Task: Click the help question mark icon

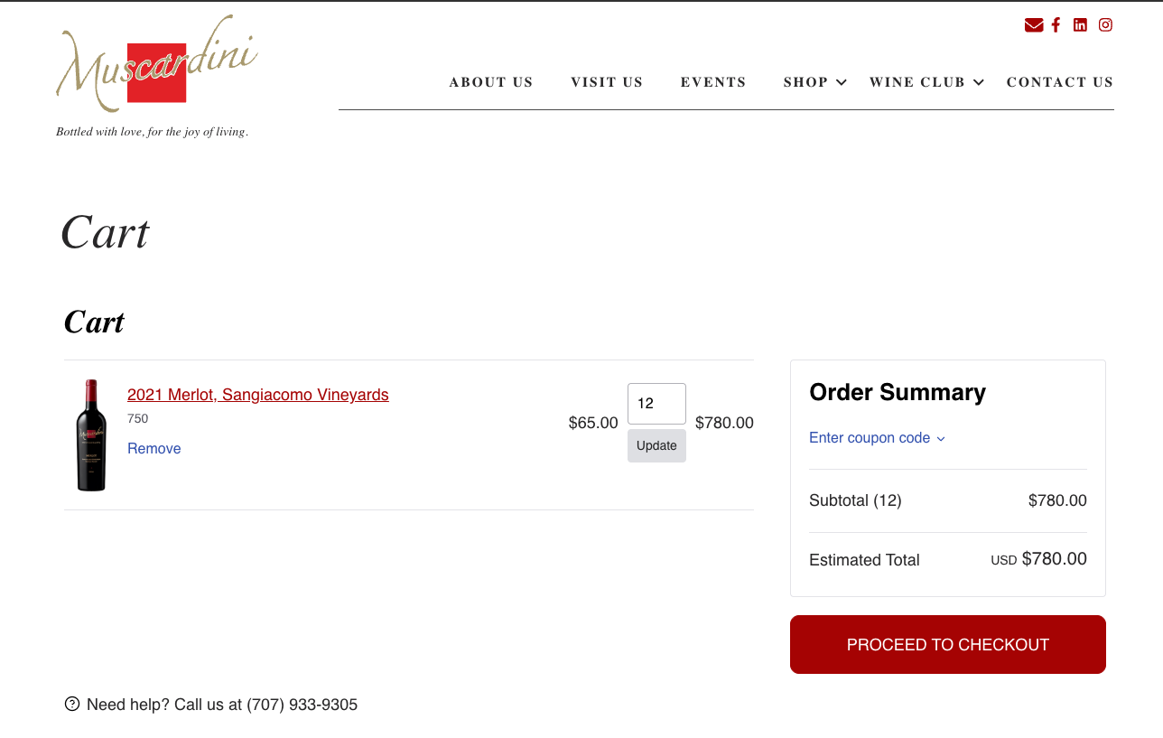Action: (x=72, y=704)
